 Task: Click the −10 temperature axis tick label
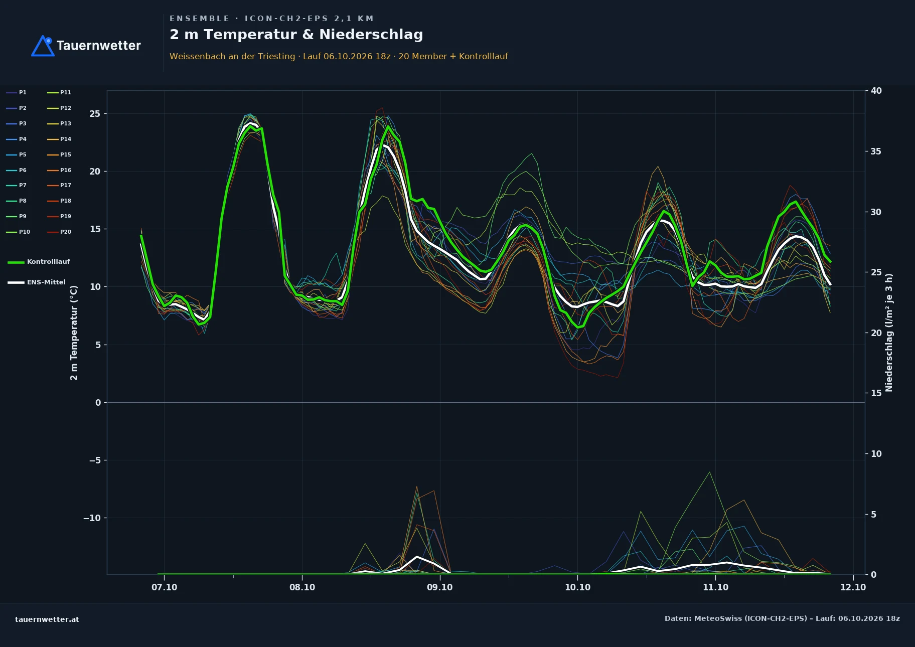click(x=92, y=518)
